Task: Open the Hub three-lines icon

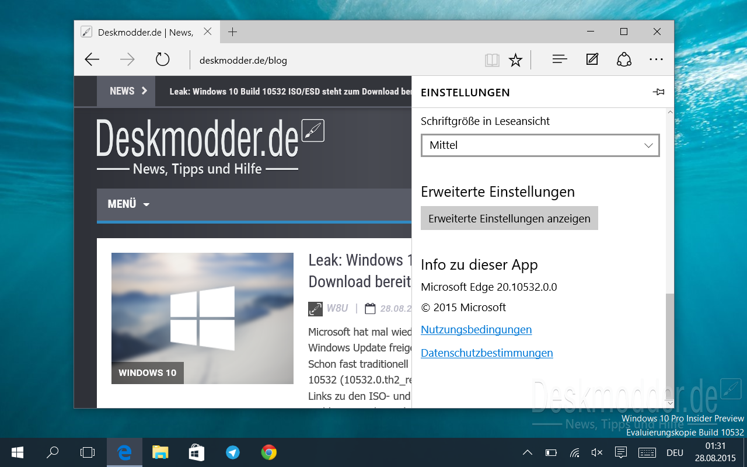Action: [560, 60]
